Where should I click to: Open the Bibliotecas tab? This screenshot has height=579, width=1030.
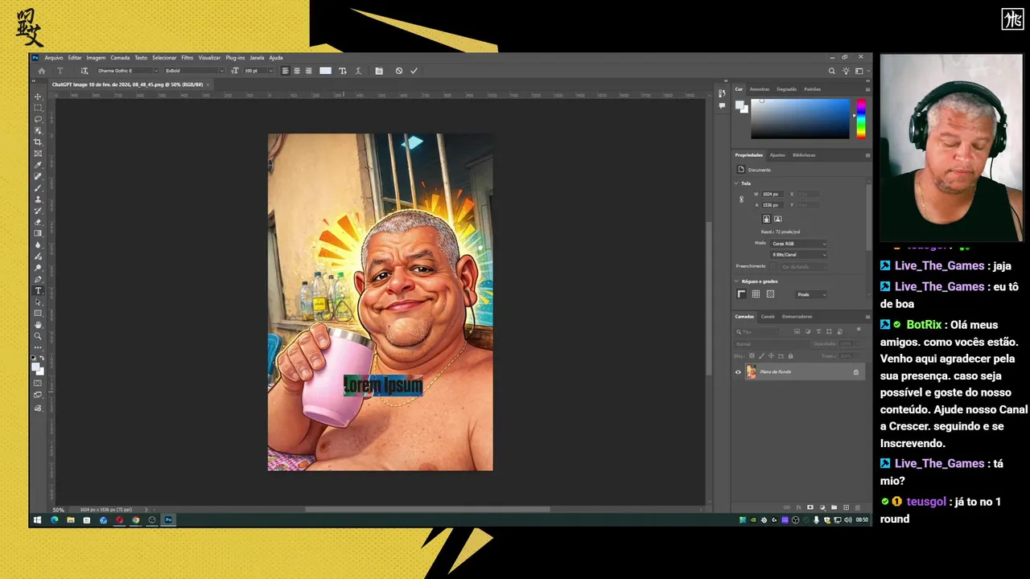tap(804, 155)
